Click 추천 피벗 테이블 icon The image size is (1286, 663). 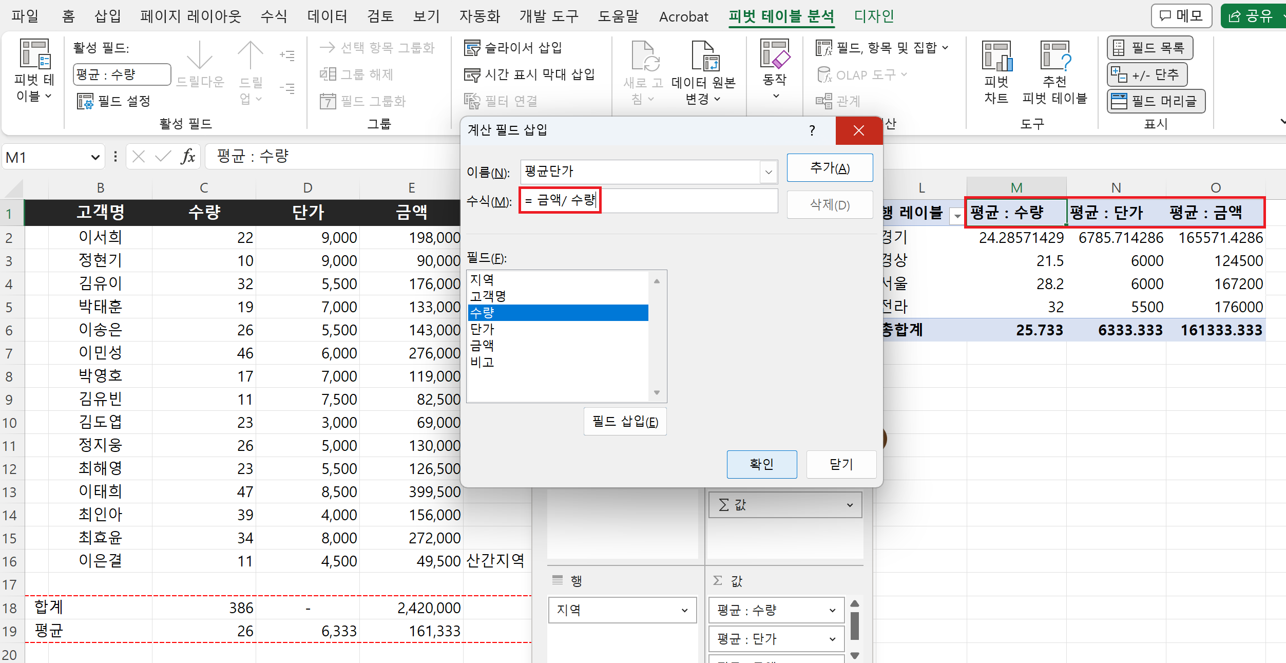[x=1055, y=56]
